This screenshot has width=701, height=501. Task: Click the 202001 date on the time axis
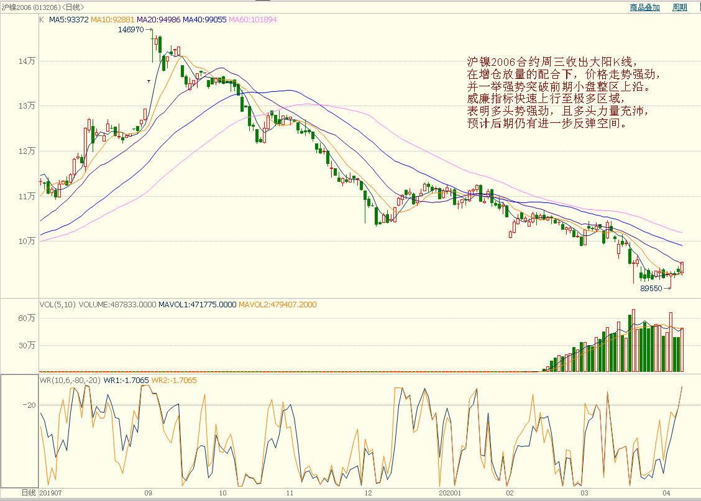coord(449,493)
